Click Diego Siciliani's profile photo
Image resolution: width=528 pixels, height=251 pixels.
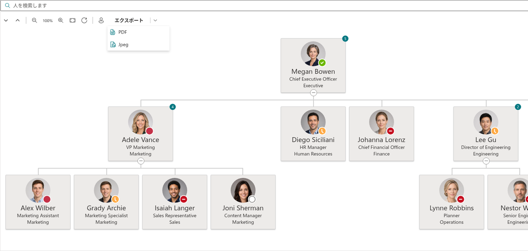pos(313,122)
